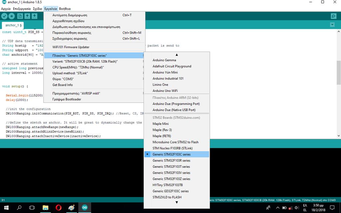Select Maple (RET6) board
Screen dimensions: 341x213
click(x=176, y=136)
